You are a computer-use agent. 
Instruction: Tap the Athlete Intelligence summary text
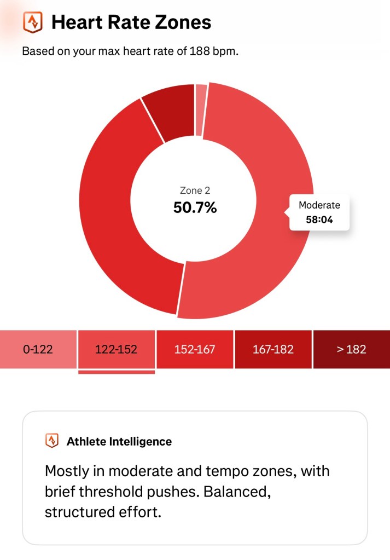click(187, 492)
